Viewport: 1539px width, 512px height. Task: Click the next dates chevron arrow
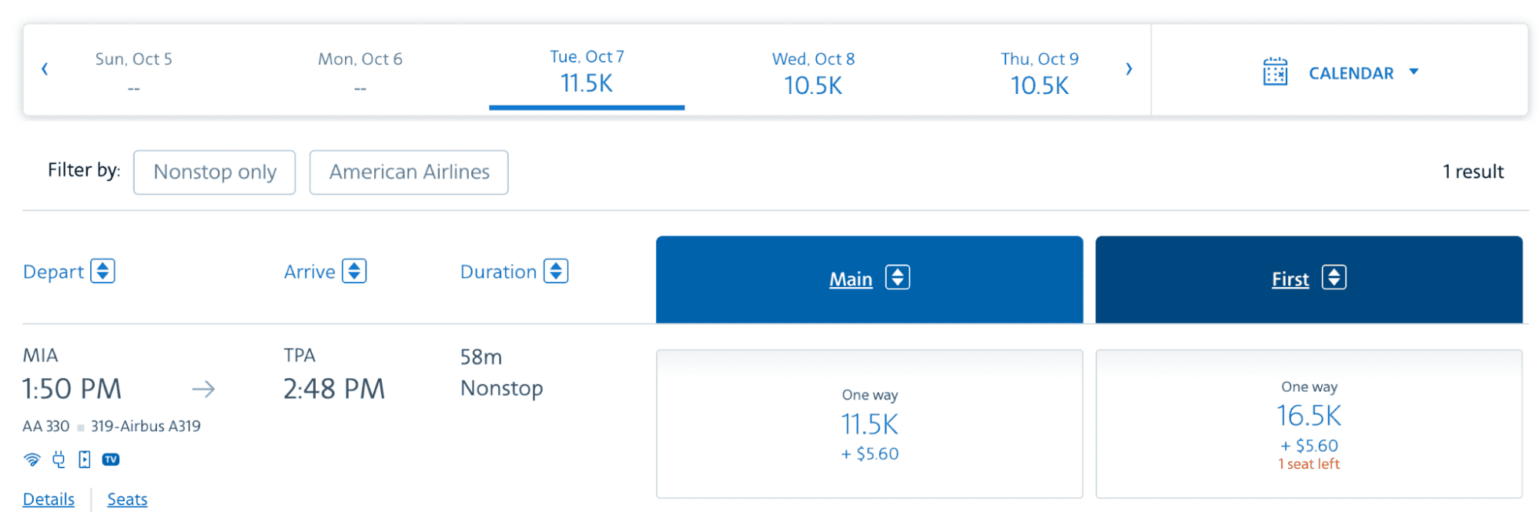pyautogui.click(x=1129, y=69)
